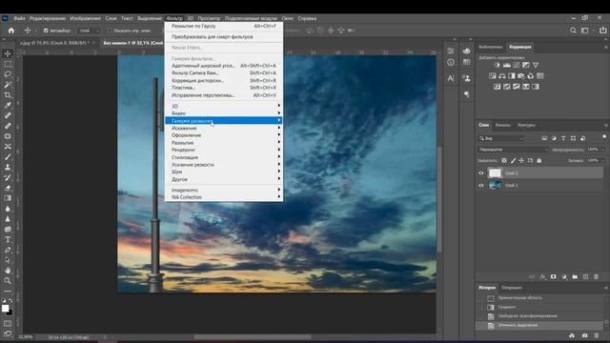
Task: Go to the Home screen icon
Action: (x=11, y=30)
